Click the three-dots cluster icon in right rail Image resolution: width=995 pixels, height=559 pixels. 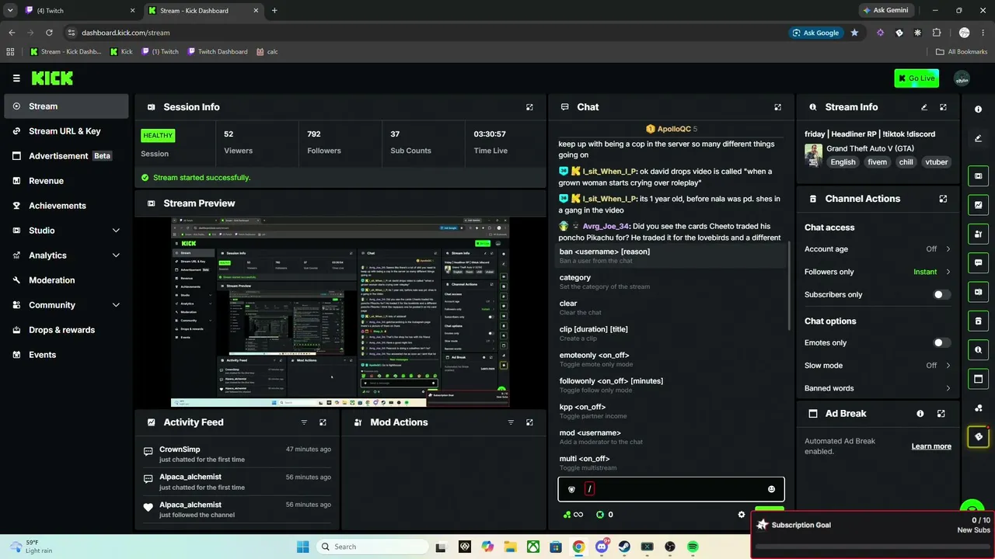coord(979,408)
